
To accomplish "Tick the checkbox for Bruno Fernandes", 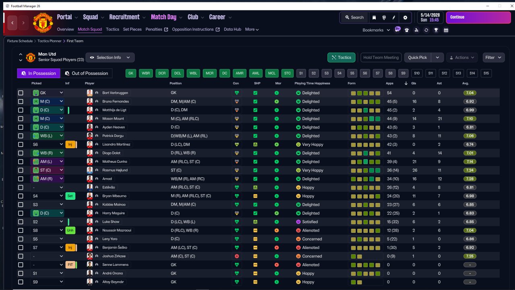I will (x=21, y=101).
